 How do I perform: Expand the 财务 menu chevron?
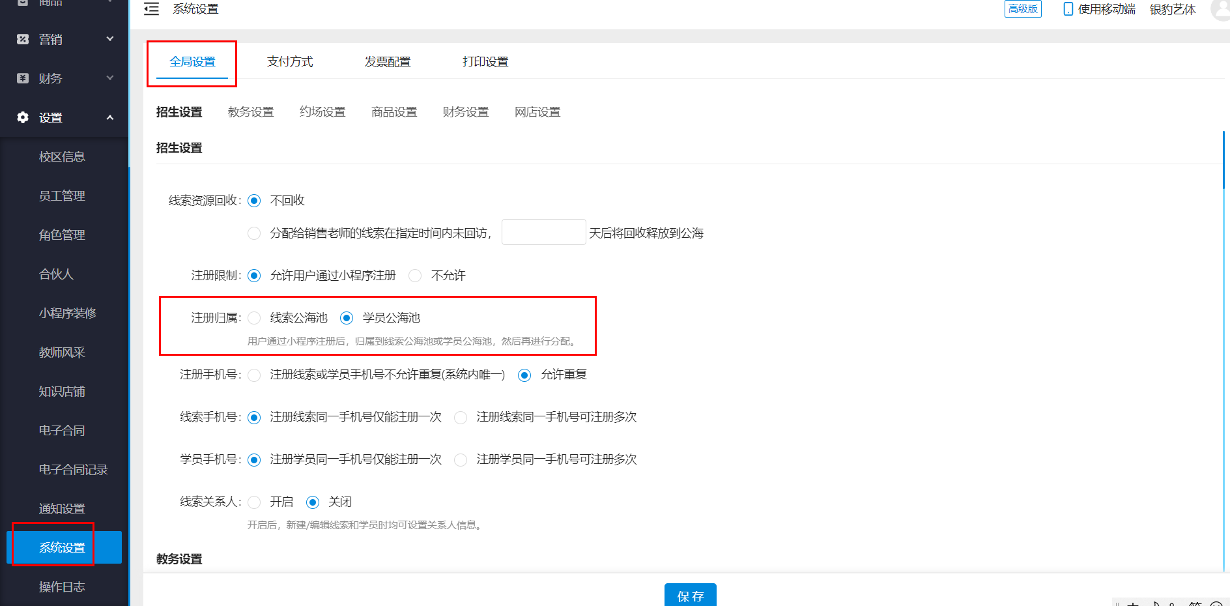(x=109, y=78)
